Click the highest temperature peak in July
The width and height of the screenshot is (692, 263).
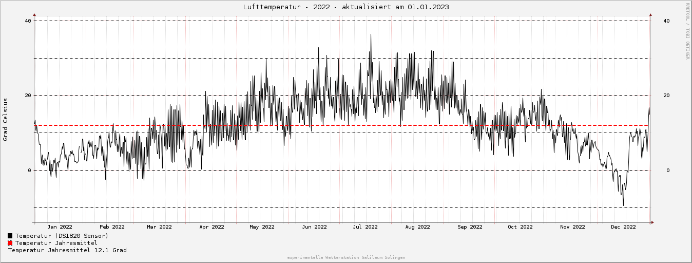tap(371, 35)
